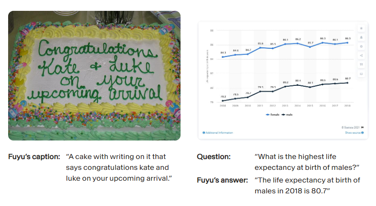Click the cake photo thumbnail
376x206 pixels.
94,75
